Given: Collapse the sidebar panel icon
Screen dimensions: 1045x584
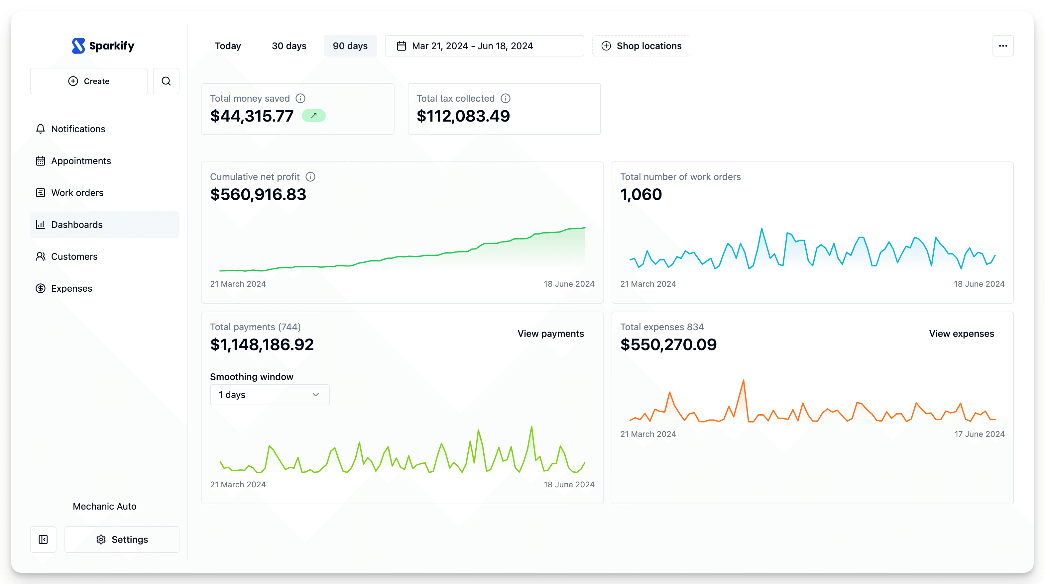Looking at the screenshot, I should 43,539.
